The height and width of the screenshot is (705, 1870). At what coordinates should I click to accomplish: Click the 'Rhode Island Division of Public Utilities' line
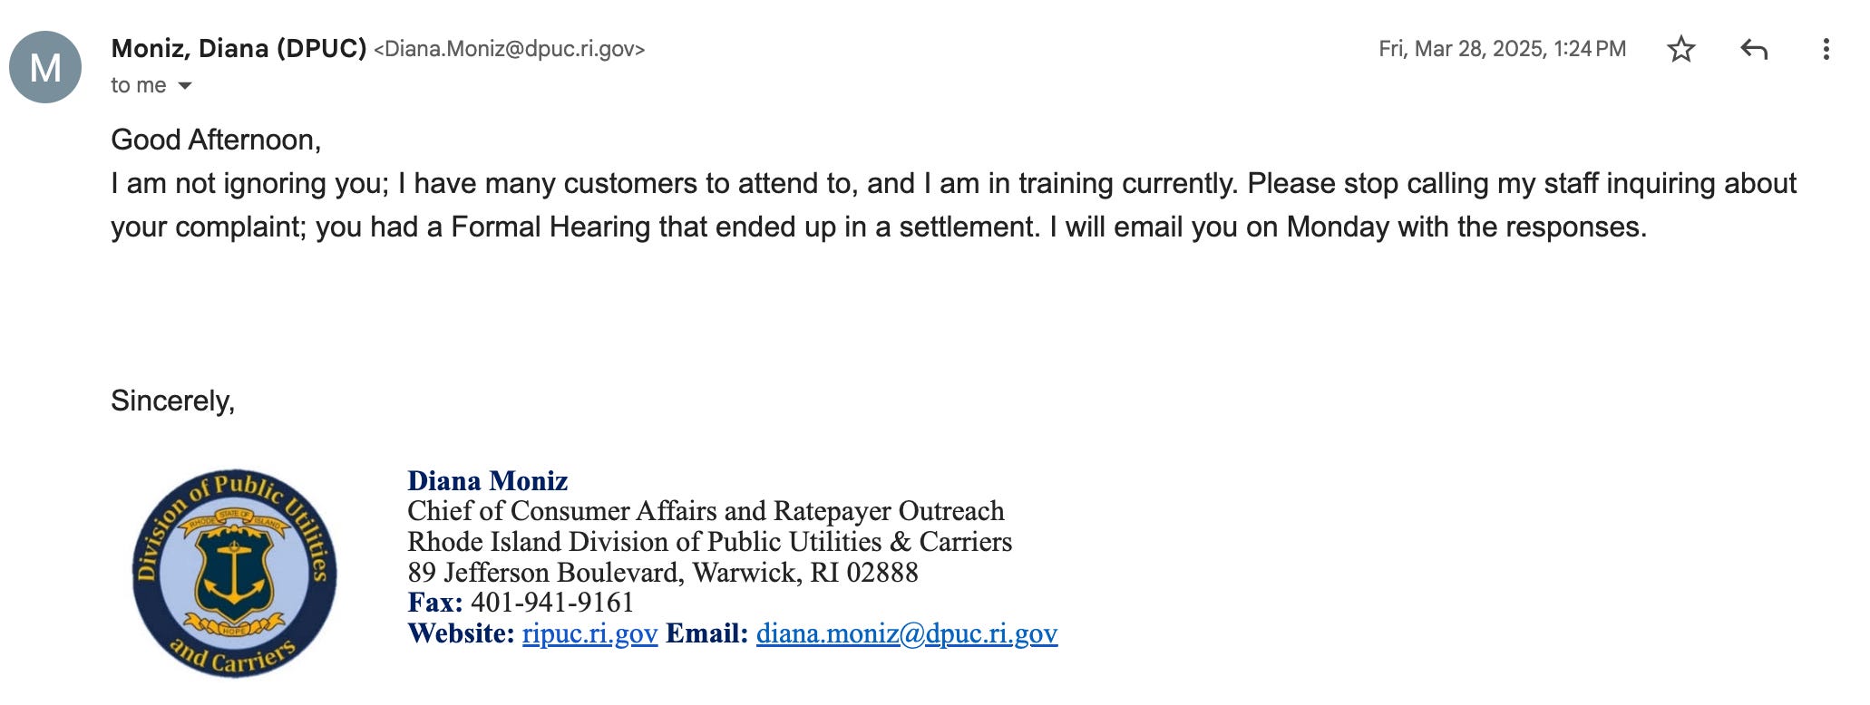coord(709,542)
